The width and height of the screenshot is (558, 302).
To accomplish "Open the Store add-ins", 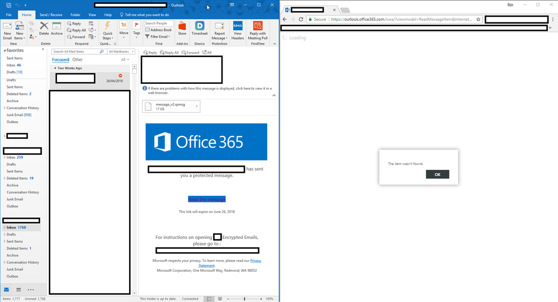I will 182,29.
